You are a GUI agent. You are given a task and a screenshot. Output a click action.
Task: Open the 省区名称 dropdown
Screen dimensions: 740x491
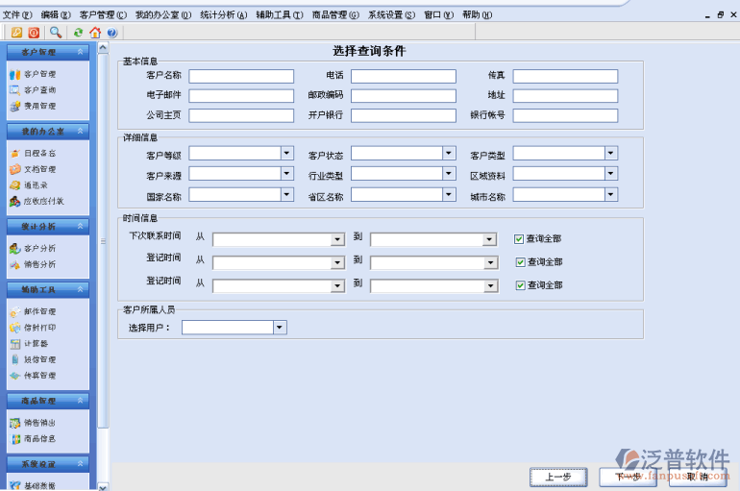[x=449, y=194]
